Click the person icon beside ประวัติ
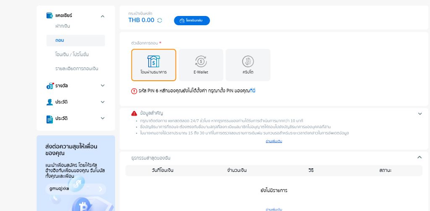The width and height of the screenshot is (430, 211). pyautogui.click(x=50, y=102)
